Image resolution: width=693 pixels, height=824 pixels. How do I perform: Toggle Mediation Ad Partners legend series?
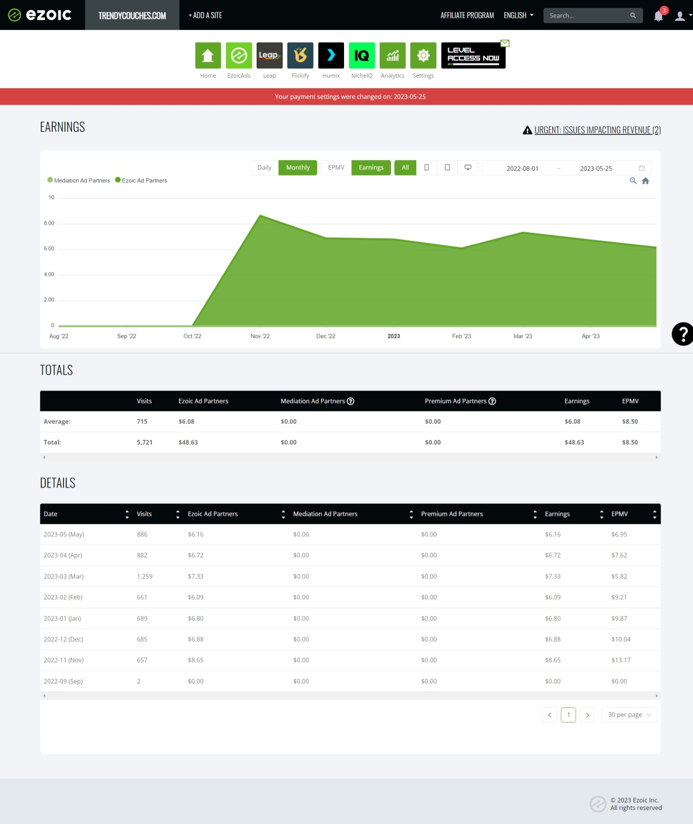[x=79, y=180]
